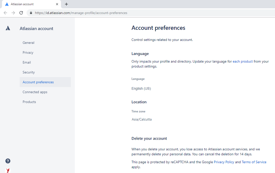Click the Atlassian logo in the sidebar
Screen dimensions: 275x173
coord(8,28)
